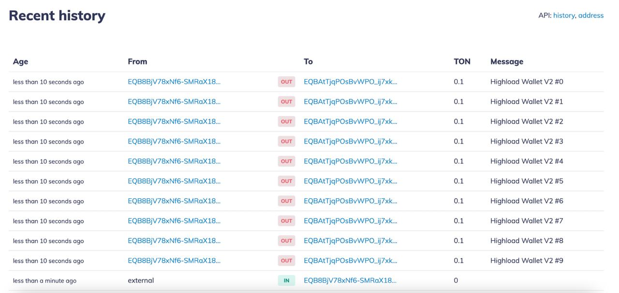Screen dimensions: 619x293
Task: Open To address in Highload Wallet V2 #2 row
Action: tap(351, 121)
